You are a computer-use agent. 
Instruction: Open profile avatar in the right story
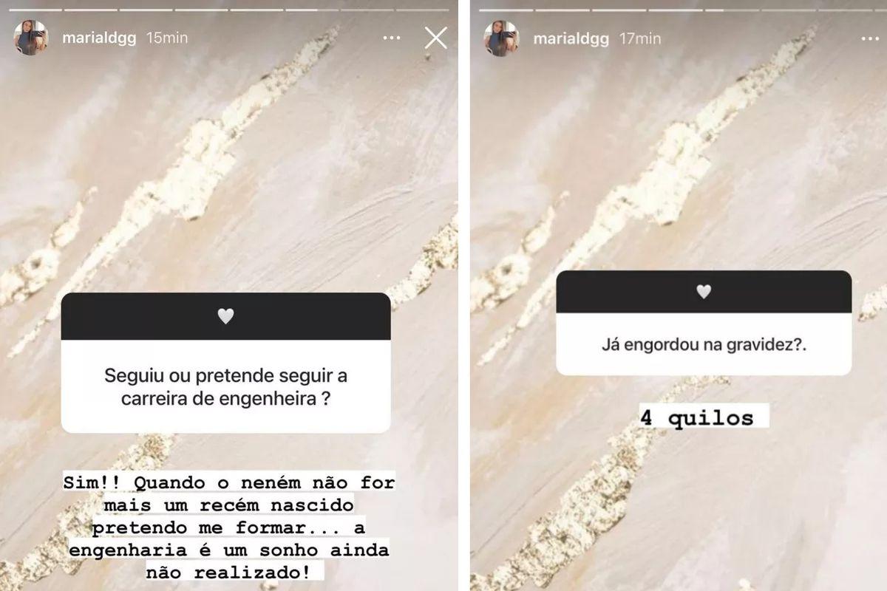(x=502, y=38)
